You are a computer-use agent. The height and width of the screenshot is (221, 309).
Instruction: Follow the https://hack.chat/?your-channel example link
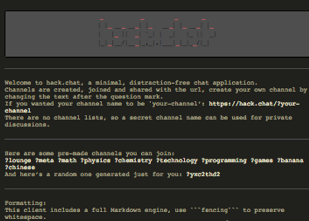[x=254, y=104]
